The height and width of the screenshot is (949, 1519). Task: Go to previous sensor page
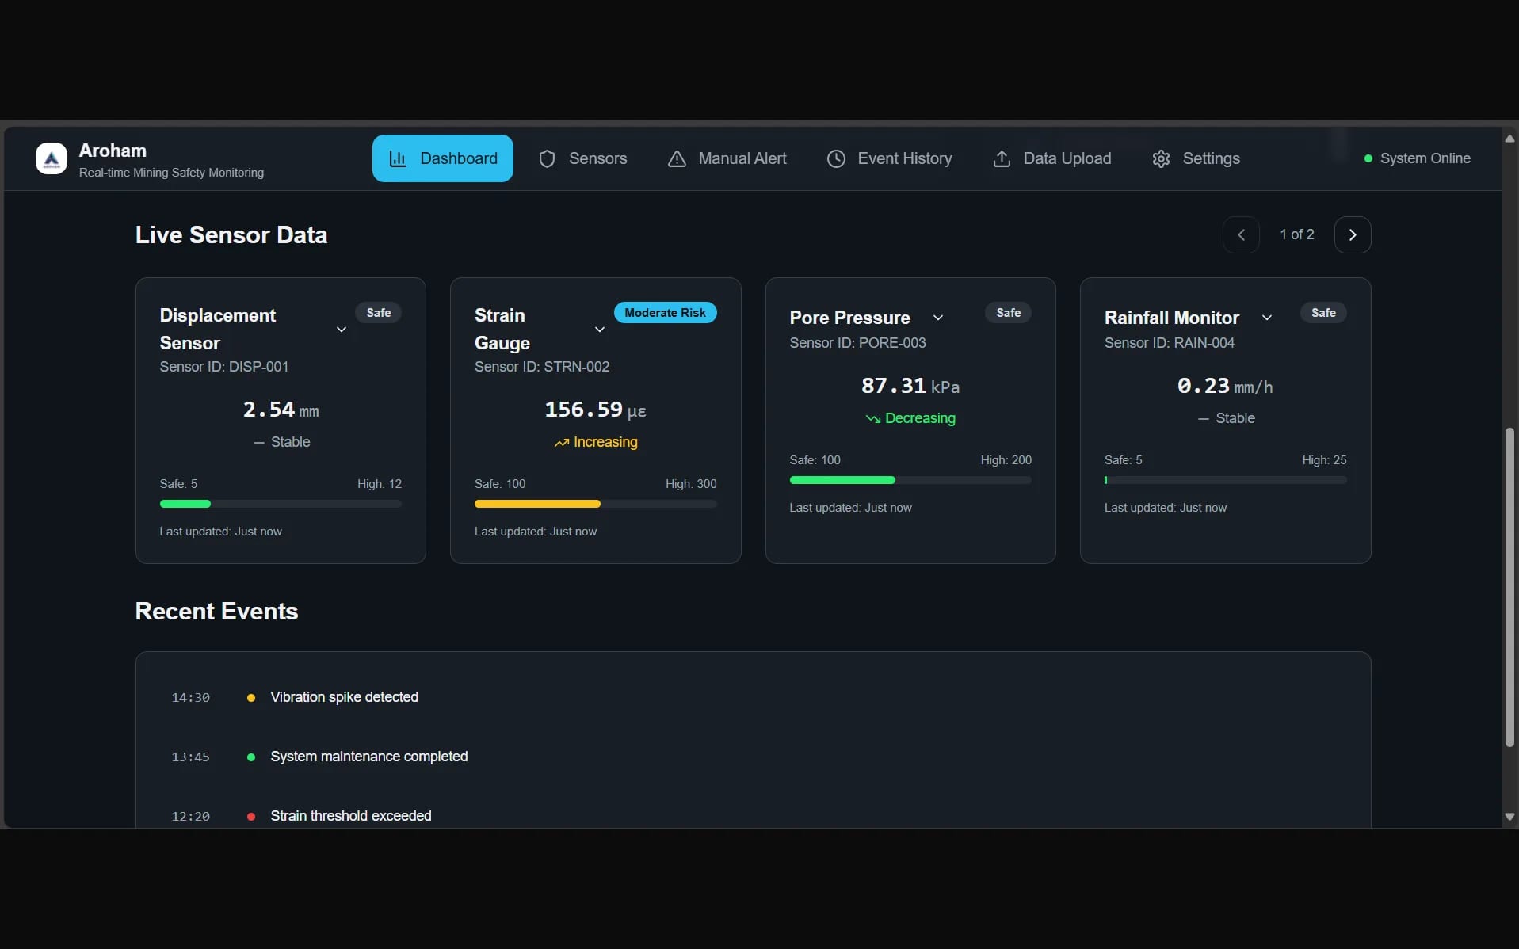1241,234
